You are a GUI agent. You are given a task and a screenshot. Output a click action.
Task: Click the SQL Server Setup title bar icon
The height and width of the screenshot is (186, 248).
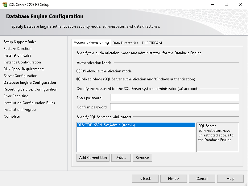pyautogui.click(x=5, y=4)
